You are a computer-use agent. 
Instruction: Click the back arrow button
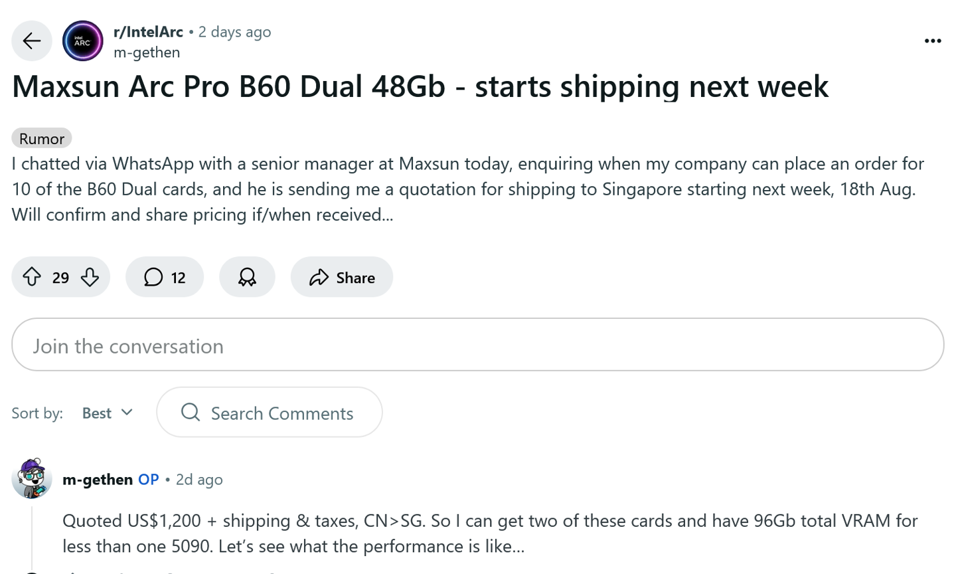31,41
